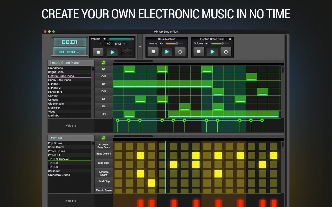This screenshot has height=207, width=332.
Task: Click the music note icon above C1
Action: click(x=103, y=63)
